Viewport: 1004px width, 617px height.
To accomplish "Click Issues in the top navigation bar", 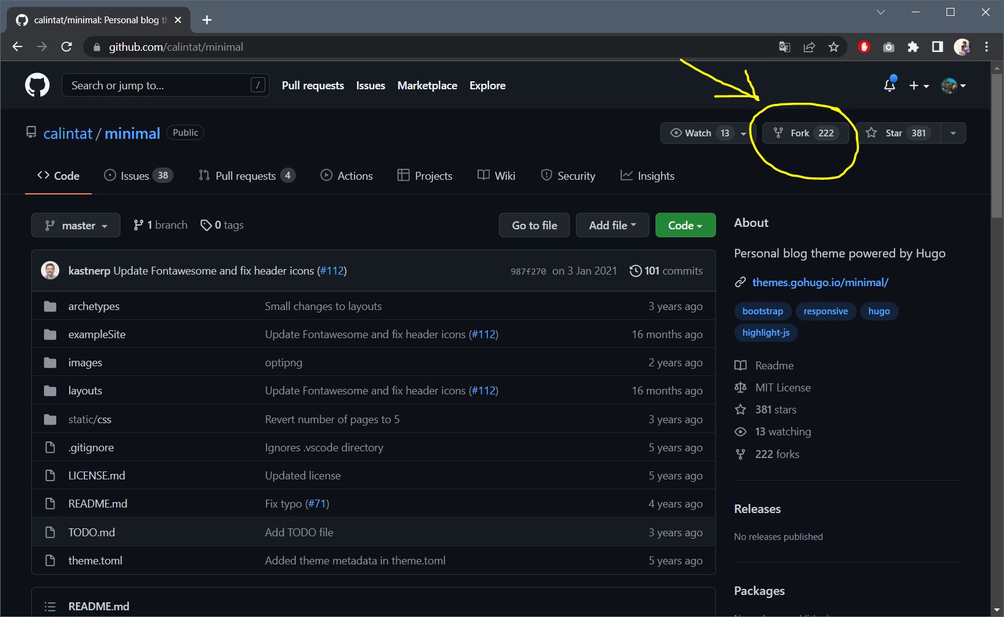I will click(x=371, y=86).
